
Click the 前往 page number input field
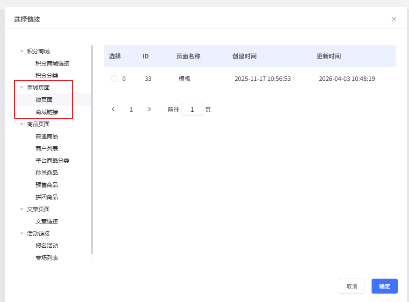[192, 109]
